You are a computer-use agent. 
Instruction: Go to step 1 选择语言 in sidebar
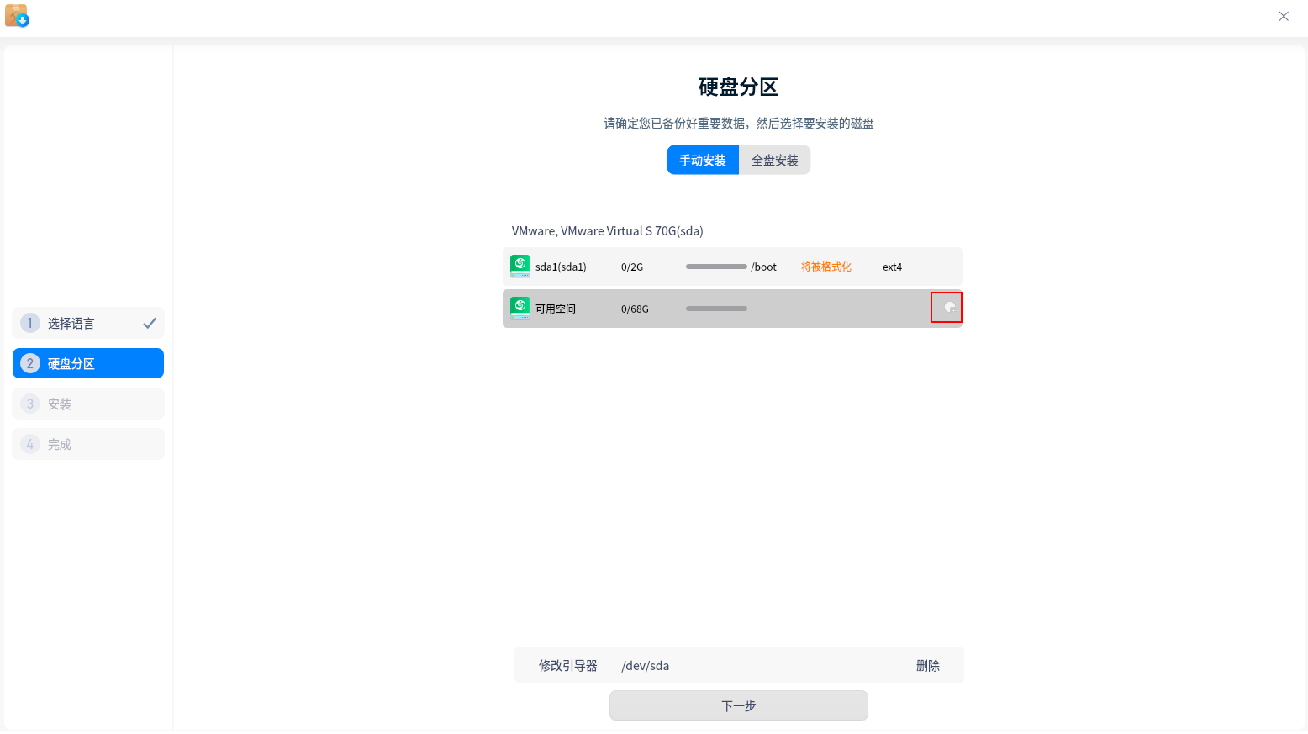[88, 323]
